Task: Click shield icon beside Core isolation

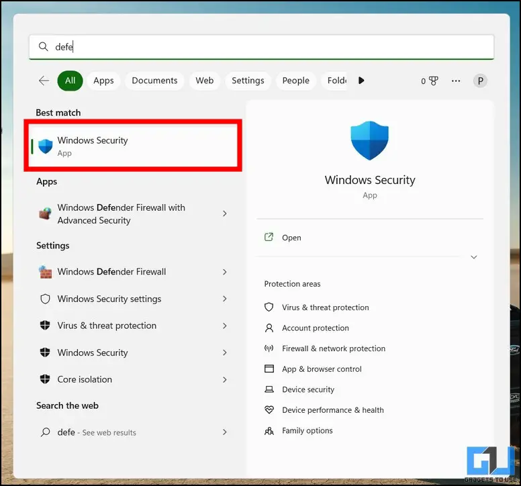Action: pyautogui.click(x=45, y=379)
